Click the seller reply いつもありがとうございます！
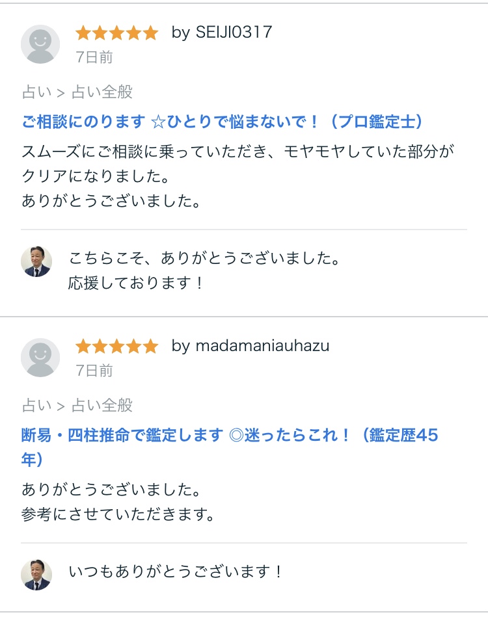The width and height of the screenshot is (488, 619). [x=176, y=572]
